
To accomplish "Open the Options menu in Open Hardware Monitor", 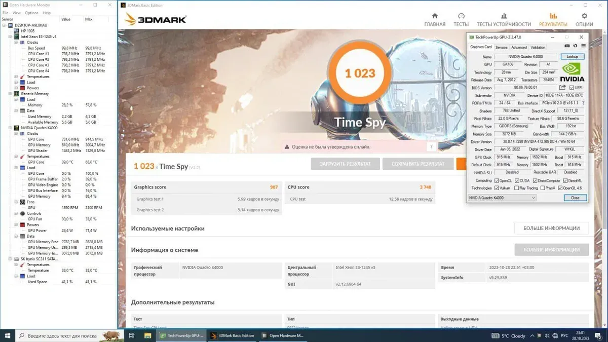I will 31,13.
